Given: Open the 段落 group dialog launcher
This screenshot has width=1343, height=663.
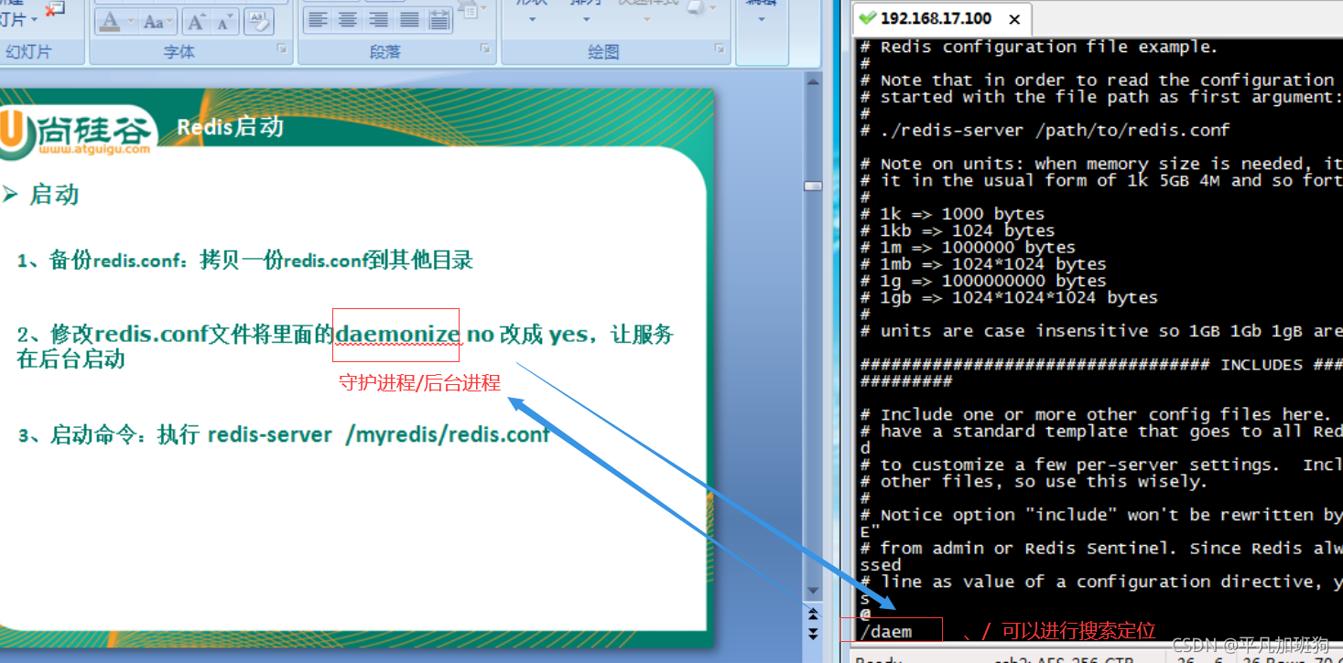Looking at the screenshot, I should (x=487, y=48).
